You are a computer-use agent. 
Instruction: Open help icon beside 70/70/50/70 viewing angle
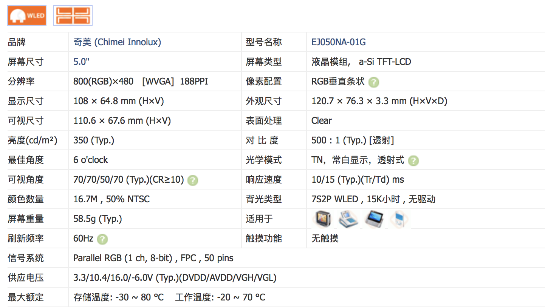click(193, 180)
